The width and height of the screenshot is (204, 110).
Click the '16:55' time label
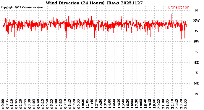[132, 104]
